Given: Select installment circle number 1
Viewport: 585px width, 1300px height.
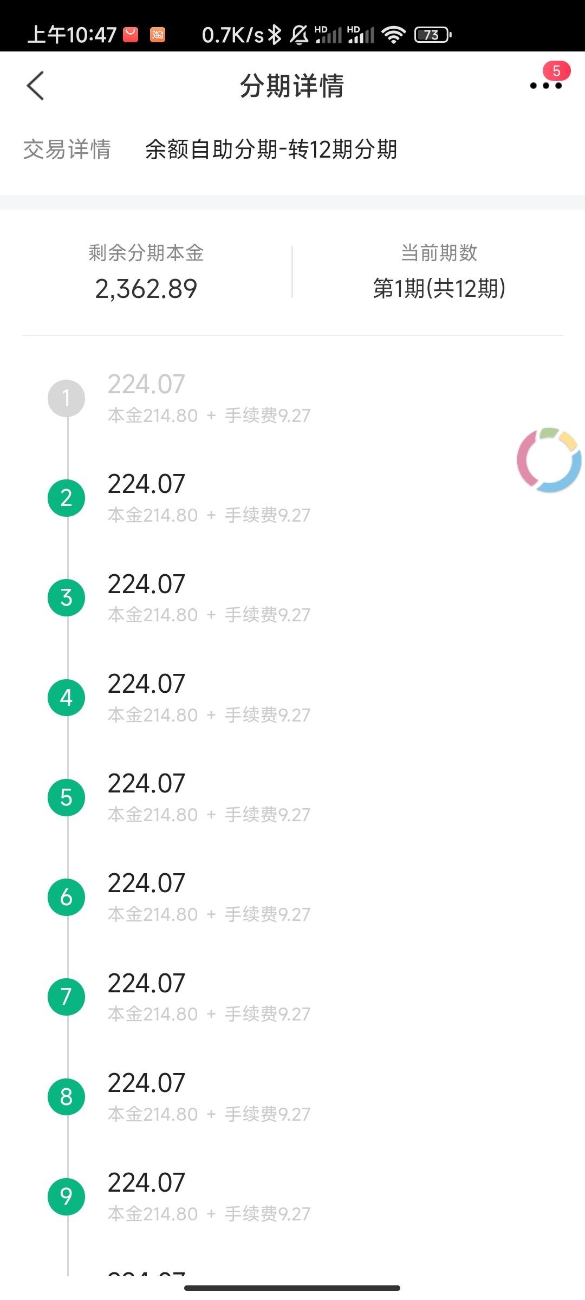Looking at the screenshot, I should coord(67,399).
